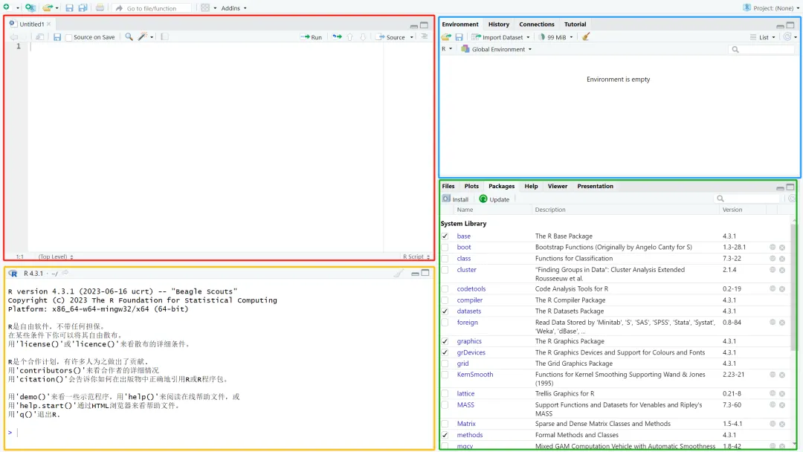Open the Addins dropdown menu

click(233, 8)
